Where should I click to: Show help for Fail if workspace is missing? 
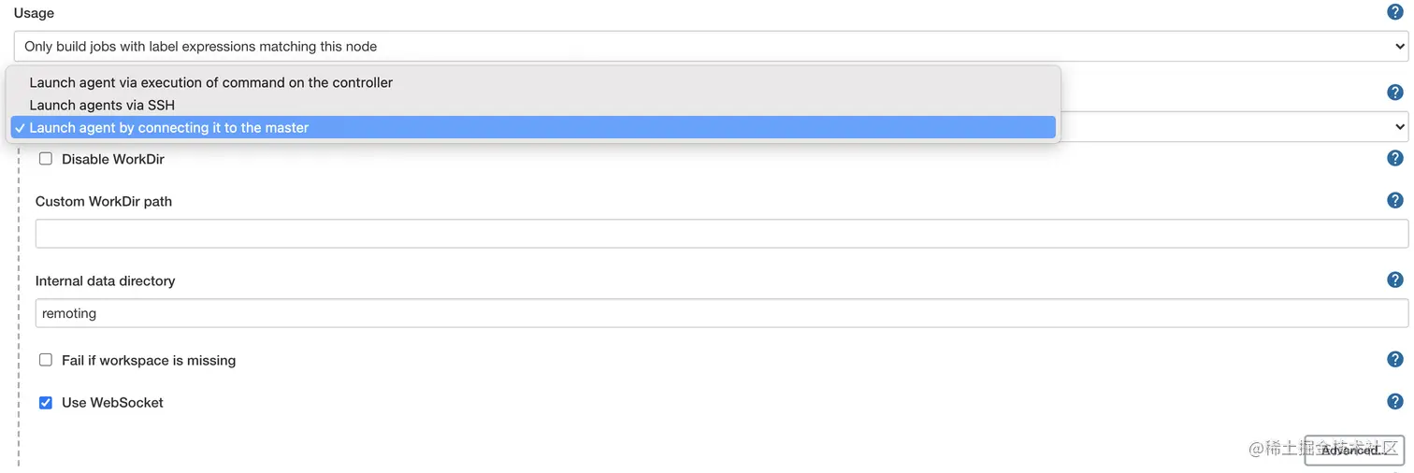[x=1394, y=360]
